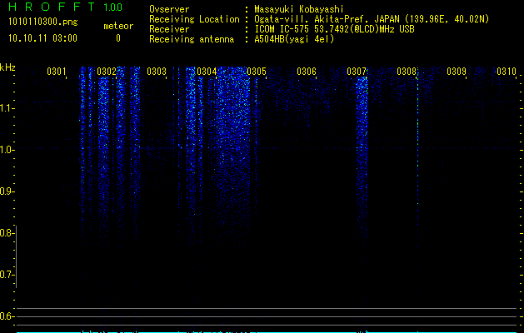Screen dimensions: 524x333
Task: Click the 1.1 kHz frequency axis label
Action: pyautogui.click(x=6, y=108)
